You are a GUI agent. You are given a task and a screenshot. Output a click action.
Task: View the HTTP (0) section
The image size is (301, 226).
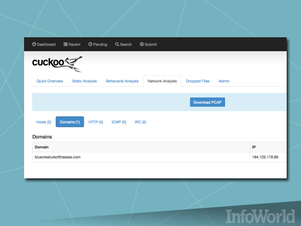pyautogui.click(x=96, y=122)
